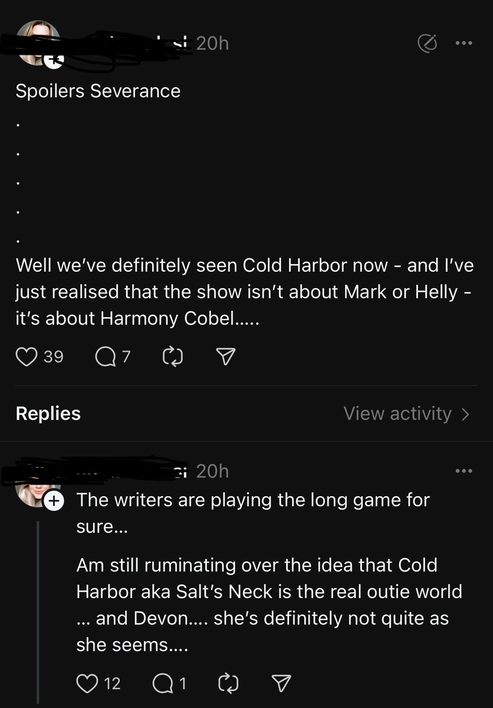
Task: Open the main post author's profile picture
Action: [x=37, y=40]
